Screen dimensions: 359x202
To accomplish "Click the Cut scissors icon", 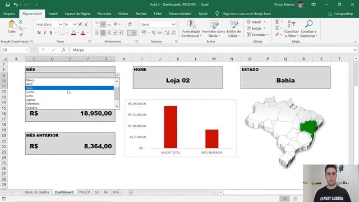I will (x=21, y=22).
